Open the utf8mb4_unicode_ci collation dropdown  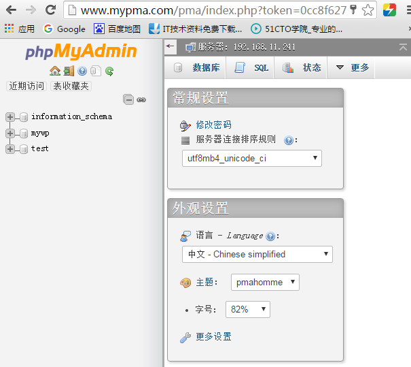click(x=252, y=158)
